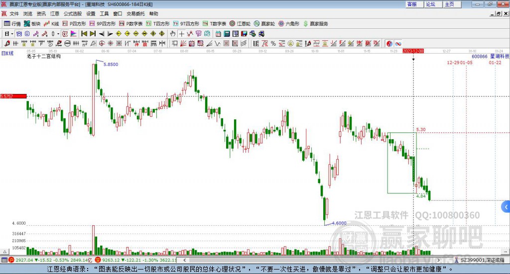Toggle the 板块 sector panel
The width and height of the screenshot is (510, 274).
click(x=32, y=23)
